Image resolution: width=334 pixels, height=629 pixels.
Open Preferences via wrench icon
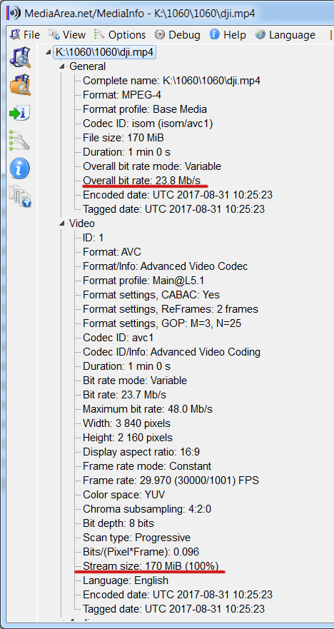(x=19, y=140)
